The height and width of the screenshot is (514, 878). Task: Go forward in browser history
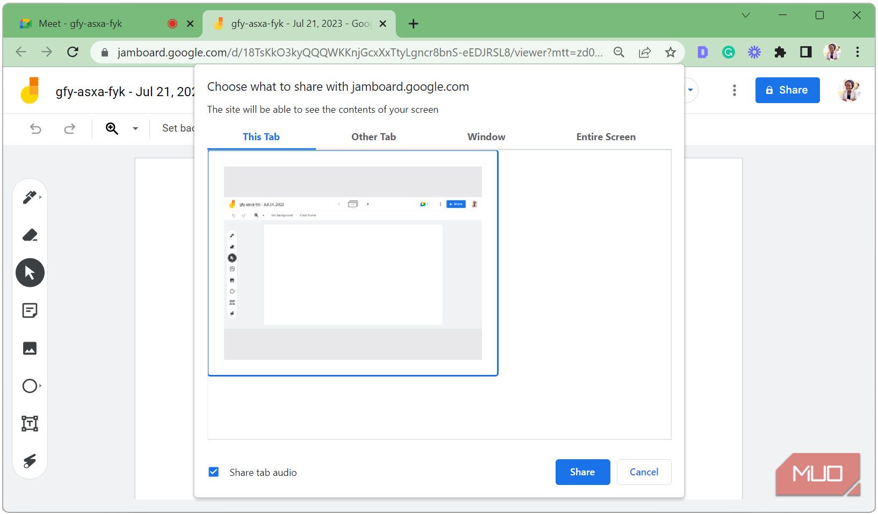point(47,52)
